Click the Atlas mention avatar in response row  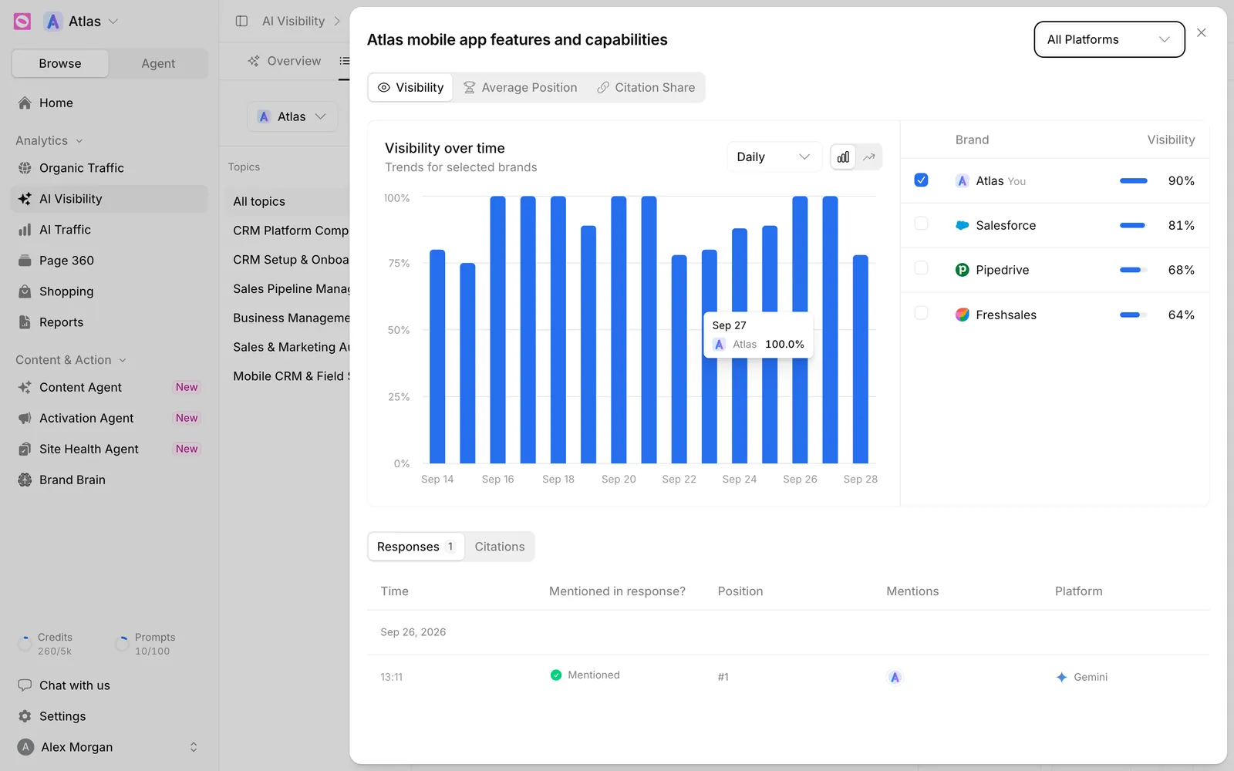[895, 677]
